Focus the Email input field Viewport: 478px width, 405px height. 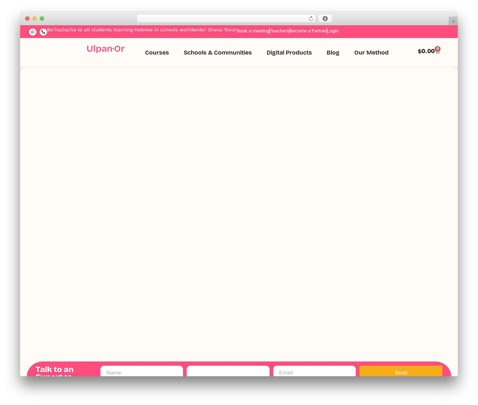tap(314, 371)
